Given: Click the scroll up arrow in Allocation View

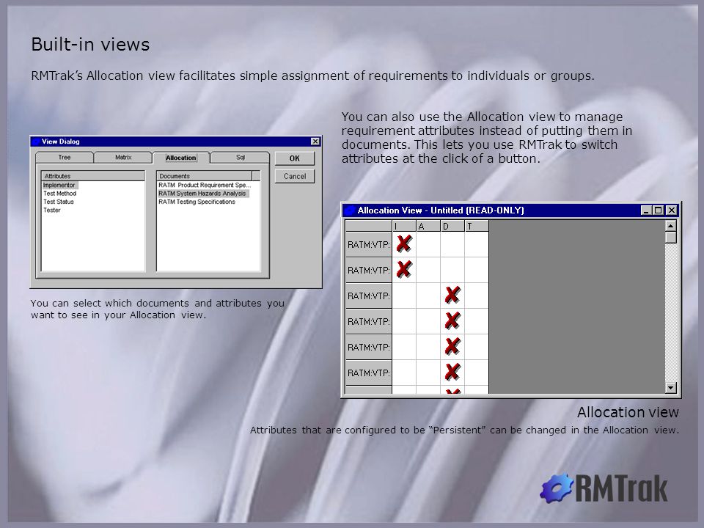Looking at the screenshot, I should pyautogui.click(x=671, y=226).
